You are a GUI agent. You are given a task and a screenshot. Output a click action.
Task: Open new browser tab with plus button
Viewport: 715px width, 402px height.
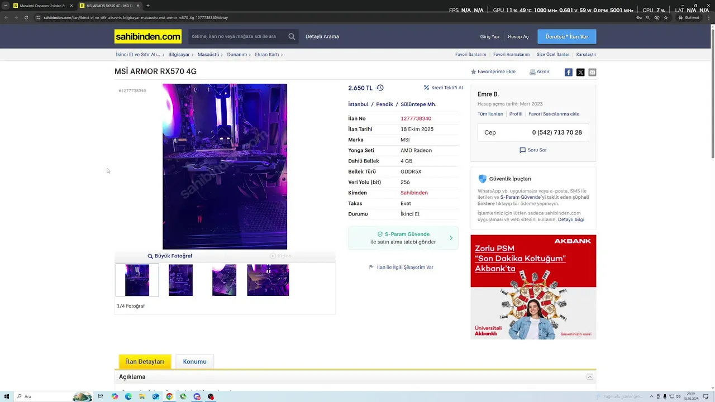pyautogui.click(x=147, y=6)
